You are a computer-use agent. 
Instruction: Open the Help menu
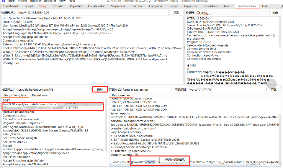coord(72,1)
